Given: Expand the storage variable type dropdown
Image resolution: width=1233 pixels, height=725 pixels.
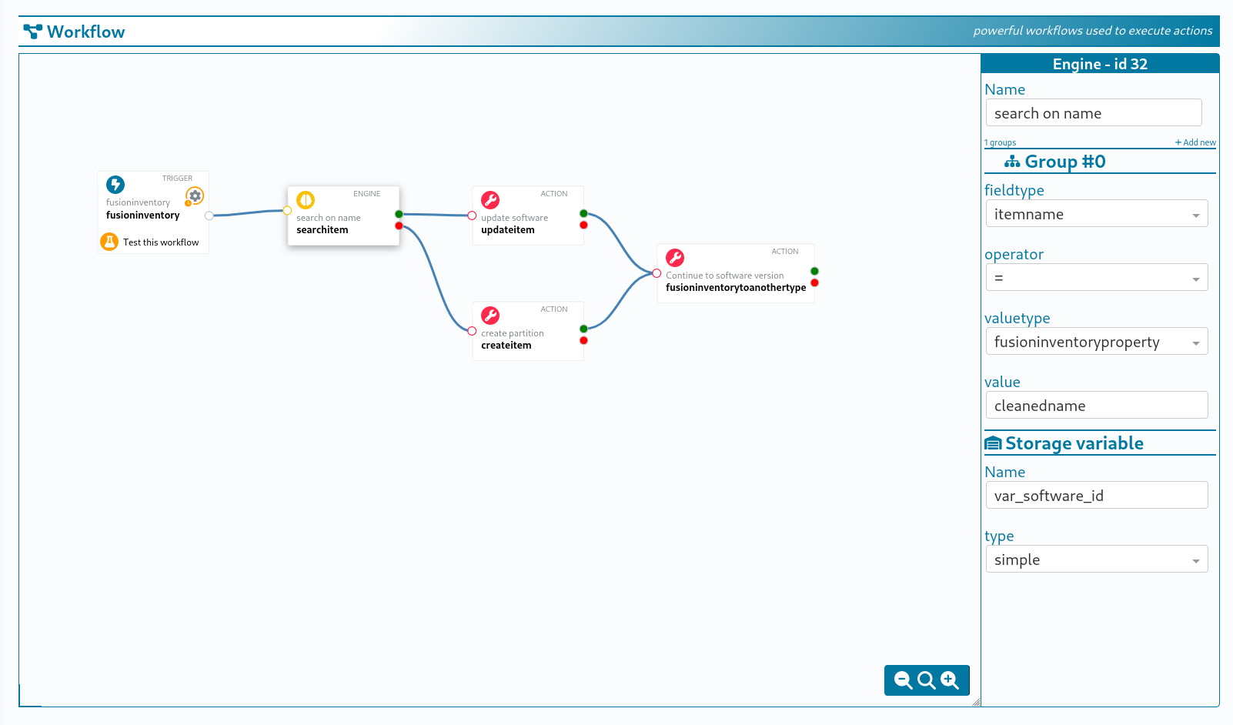Looking at the screenshot, I should (1096, 560).
